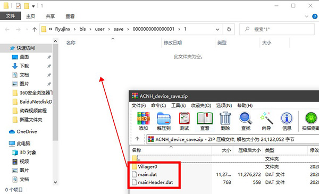This screenshot has height=194, width=319.
Task: Open 视频 under 此电脑
Action: click(x=24, y=162)
